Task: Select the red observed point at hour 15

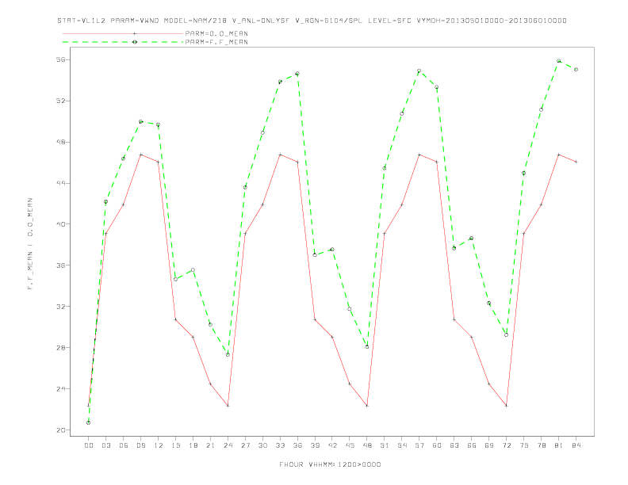Action: pos(175,319)
